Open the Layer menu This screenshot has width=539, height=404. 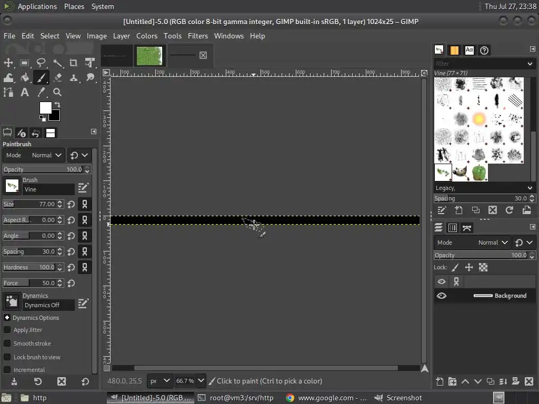pos(122,36)
